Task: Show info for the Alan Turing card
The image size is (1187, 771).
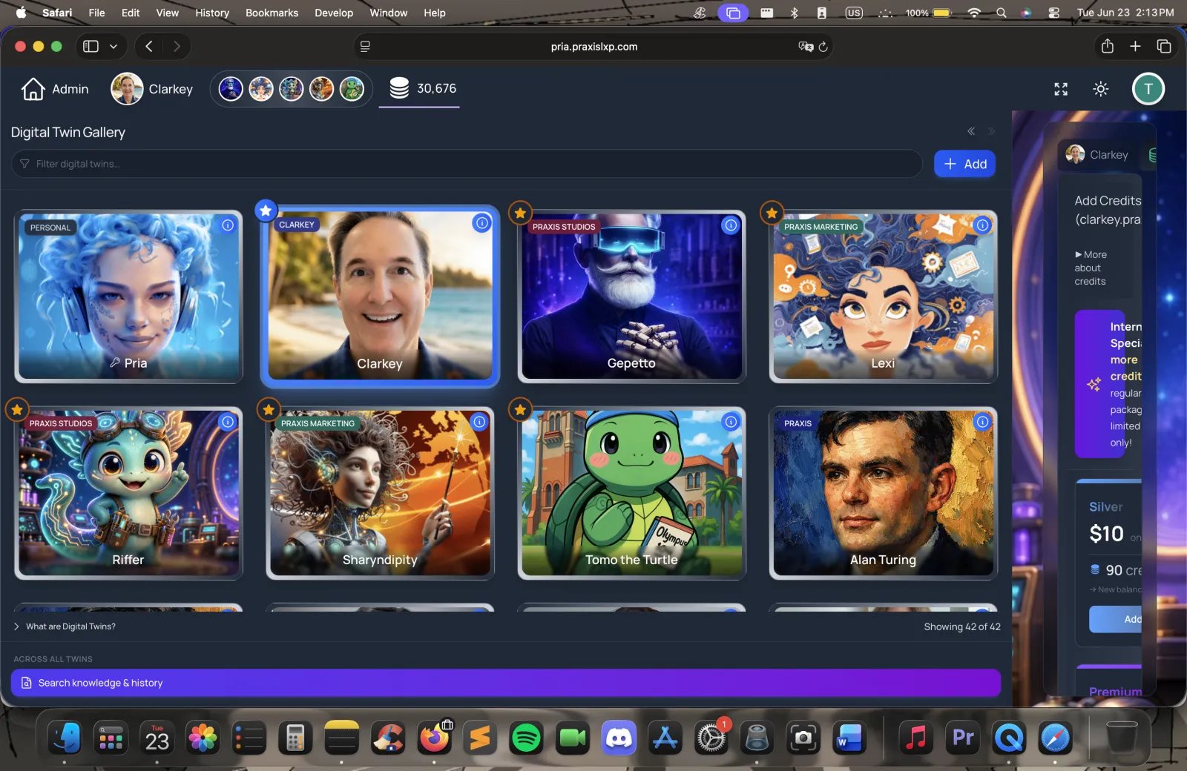Action: (x=982, y=421)
